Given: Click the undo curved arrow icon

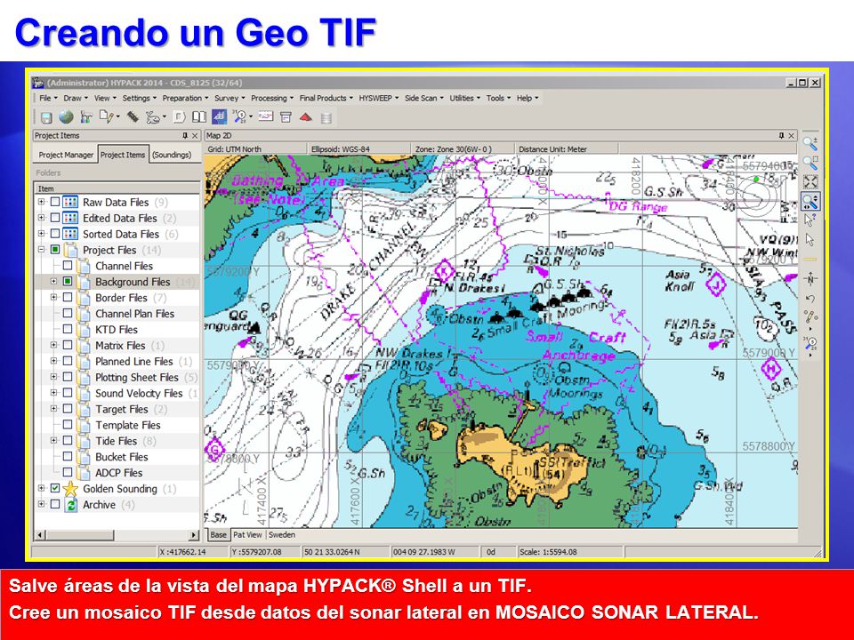Looking at the screenshot, I should (x=810, y=299).
